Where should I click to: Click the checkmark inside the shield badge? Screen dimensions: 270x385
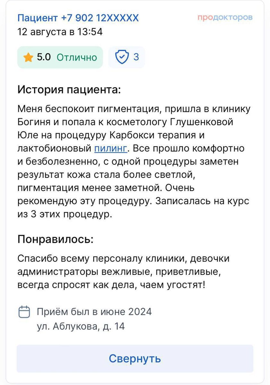(121, 57)
